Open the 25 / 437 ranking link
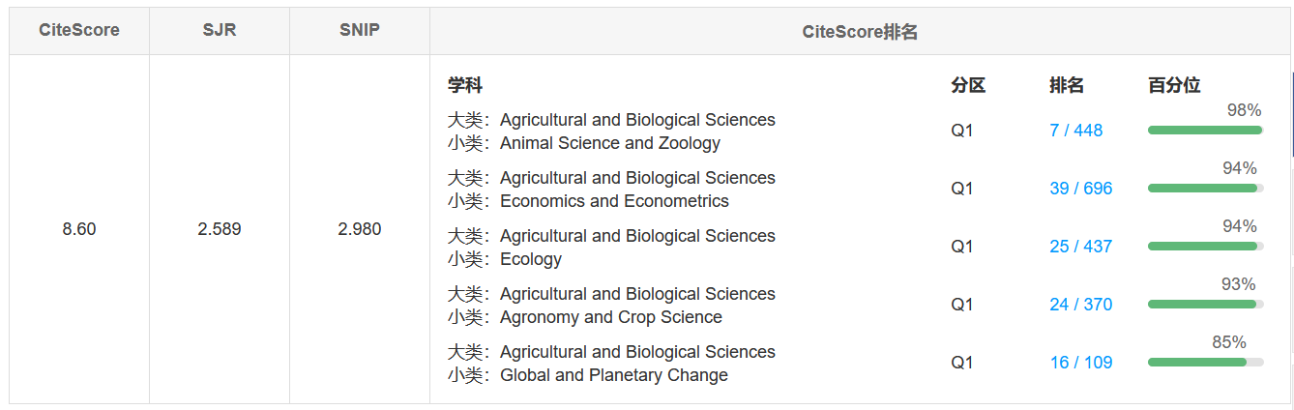Viewport: 1294px width, 410px height. click(x=1080, y=247)
